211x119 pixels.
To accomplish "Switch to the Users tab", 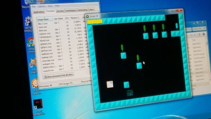I will (x=91, y=10).
